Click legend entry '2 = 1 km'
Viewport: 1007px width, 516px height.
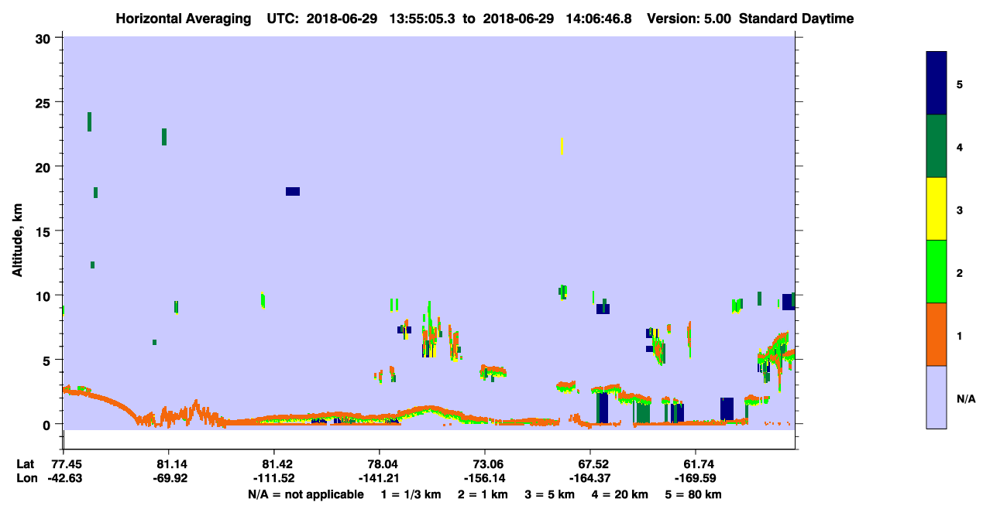click(x=482, y=494)
